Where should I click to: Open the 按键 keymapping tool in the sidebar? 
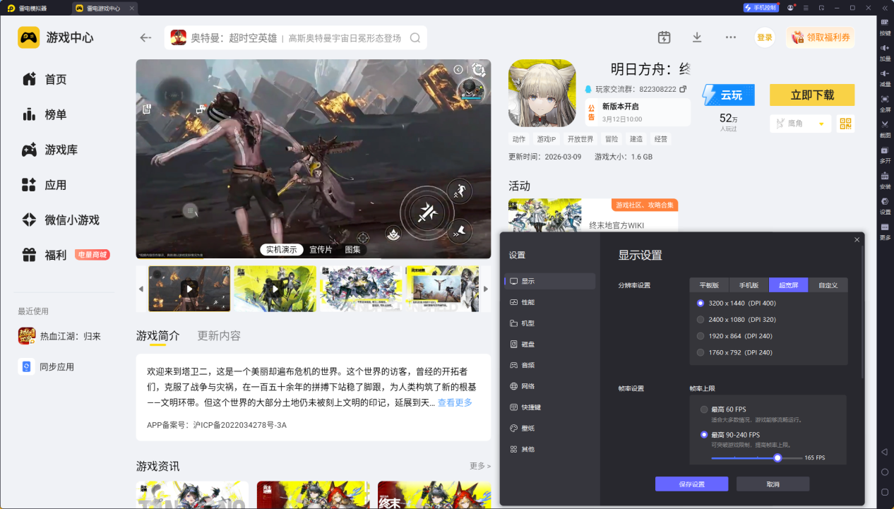885,26
